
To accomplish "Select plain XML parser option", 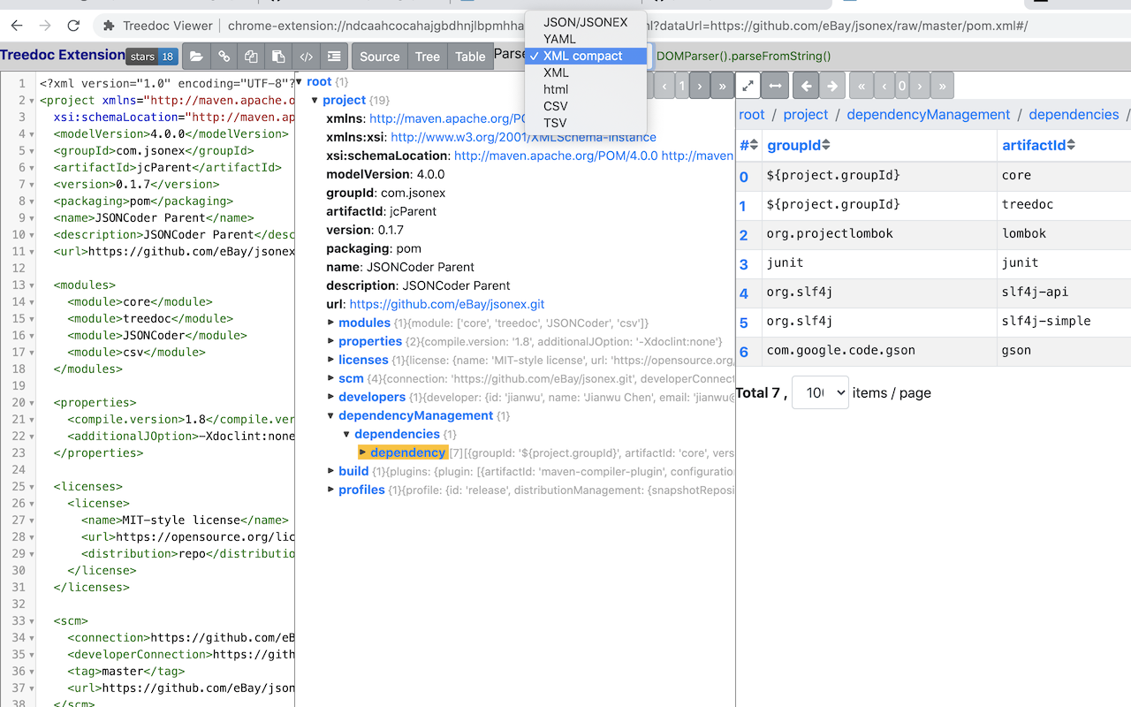I will [x=585, y=72].
